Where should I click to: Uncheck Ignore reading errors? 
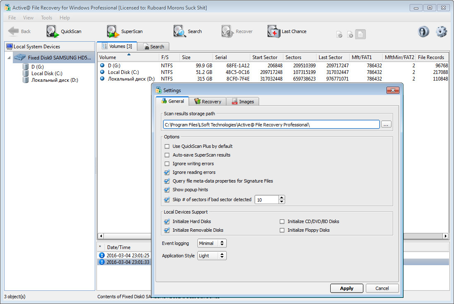pyautogui.click(x=167, y=172)
